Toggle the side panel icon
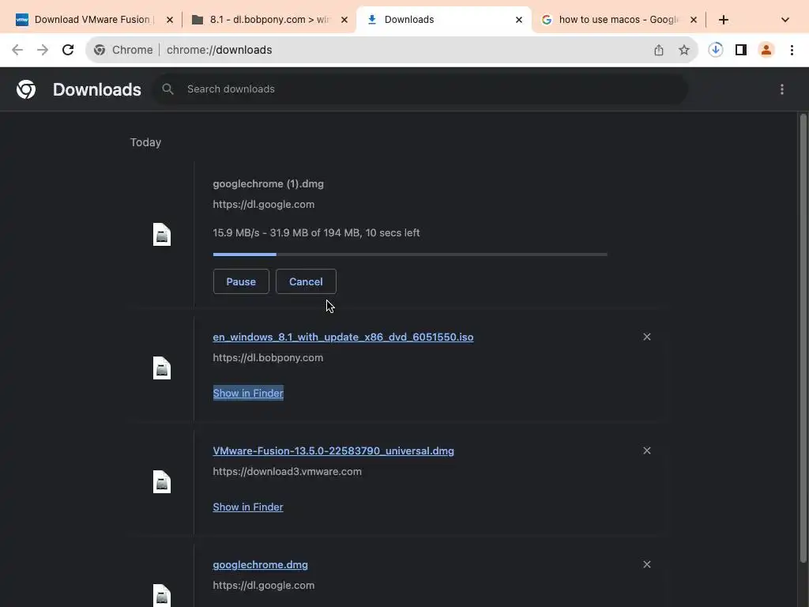809x607 pixels. point(741,50)
